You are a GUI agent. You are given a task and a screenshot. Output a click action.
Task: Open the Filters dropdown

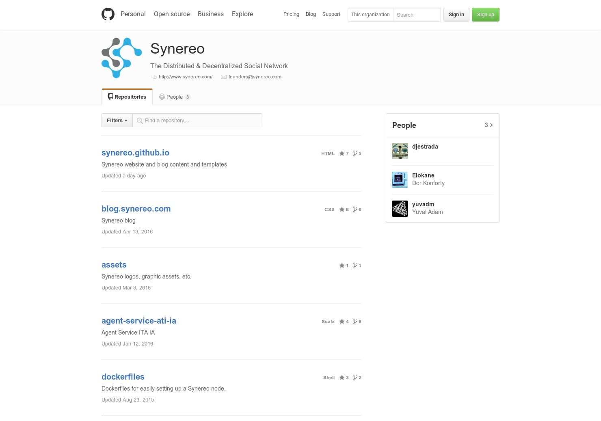(x=117, y=120)
